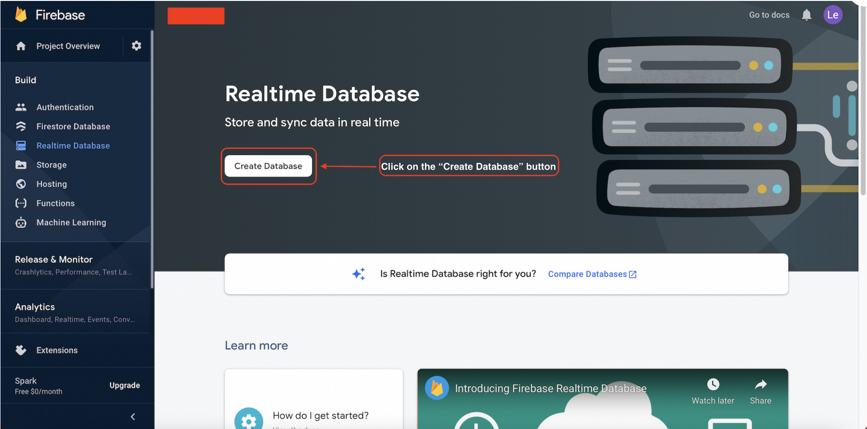Screen dimensions: 867x429
Task: Click the Authentication people icon
Action: [21, 107]
